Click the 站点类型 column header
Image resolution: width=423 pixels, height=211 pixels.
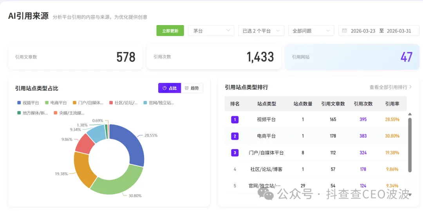(x=267, y=104)
